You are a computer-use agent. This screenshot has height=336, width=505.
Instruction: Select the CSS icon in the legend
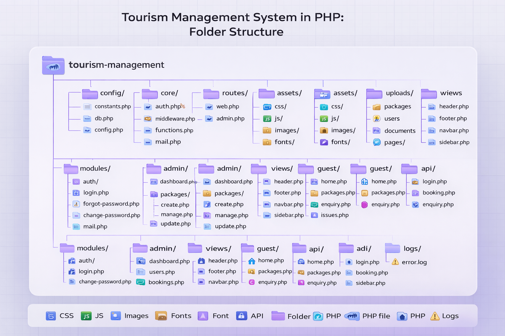pos(51,316)
